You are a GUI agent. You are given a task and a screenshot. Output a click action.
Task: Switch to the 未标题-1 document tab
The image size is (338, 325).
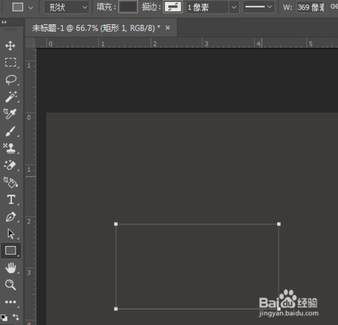pyautogui.click(x=97, y=28)
